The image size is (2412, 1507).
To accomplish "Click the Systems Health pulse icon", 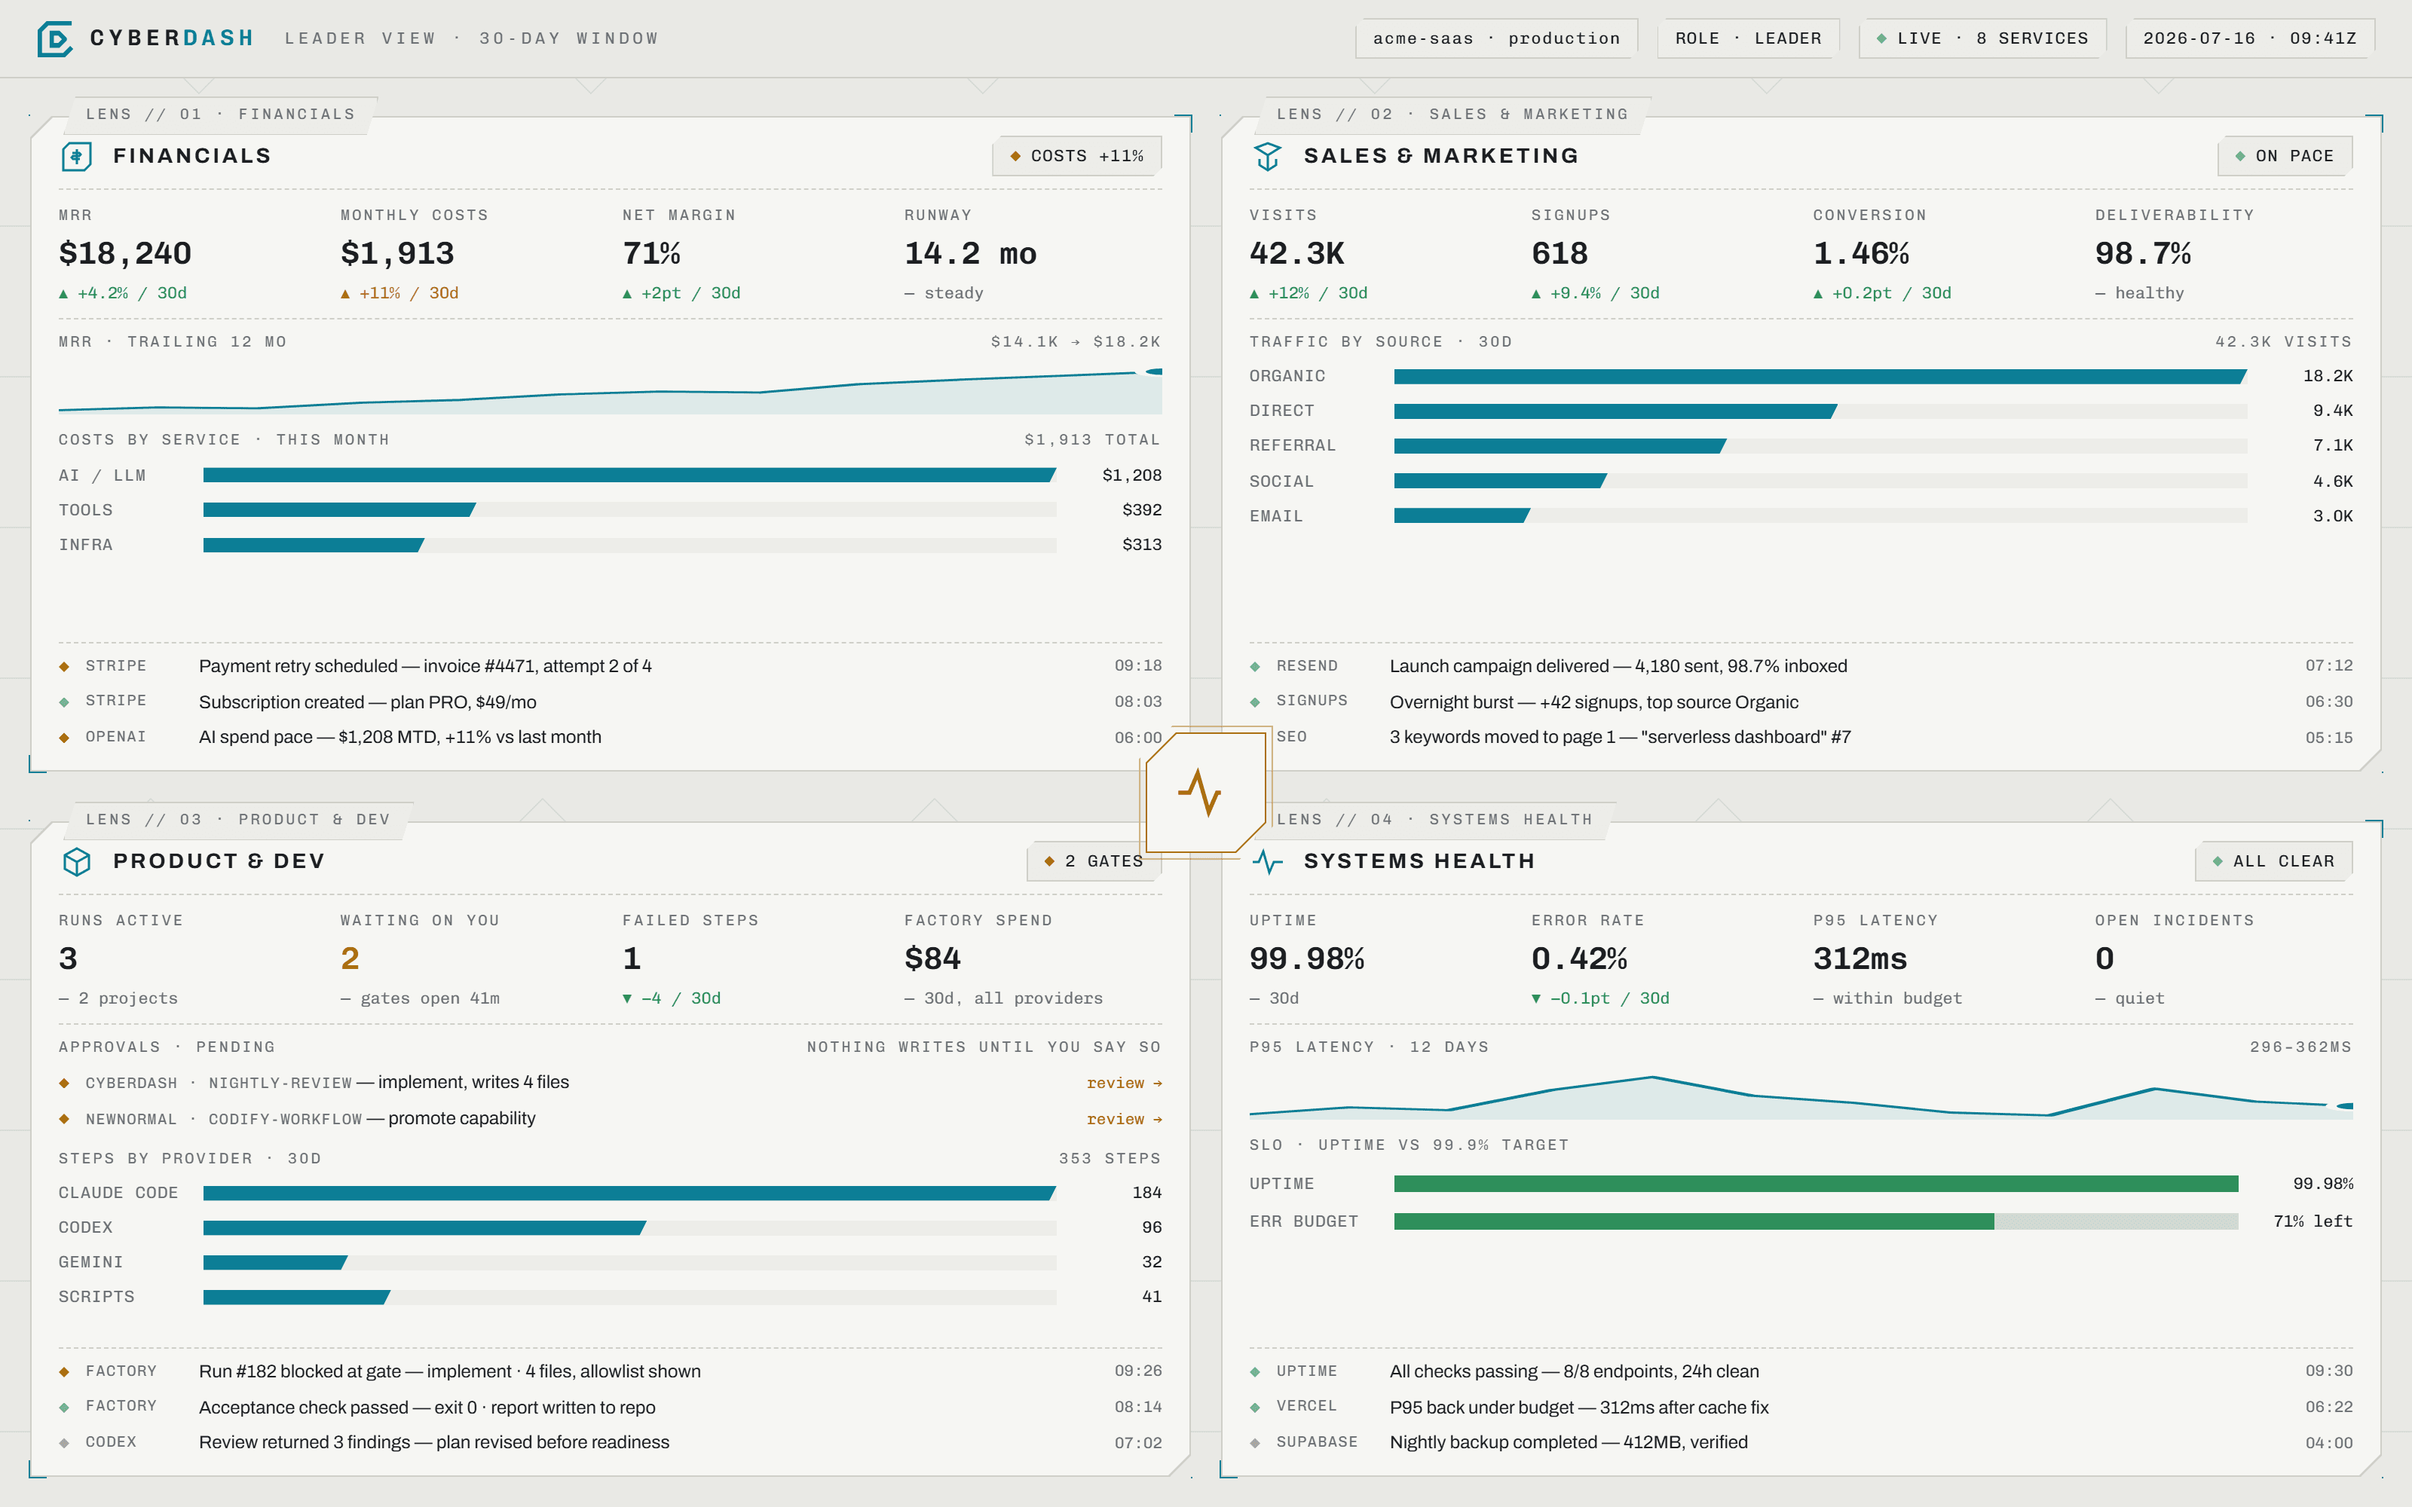I will [x=1267, y=861].
